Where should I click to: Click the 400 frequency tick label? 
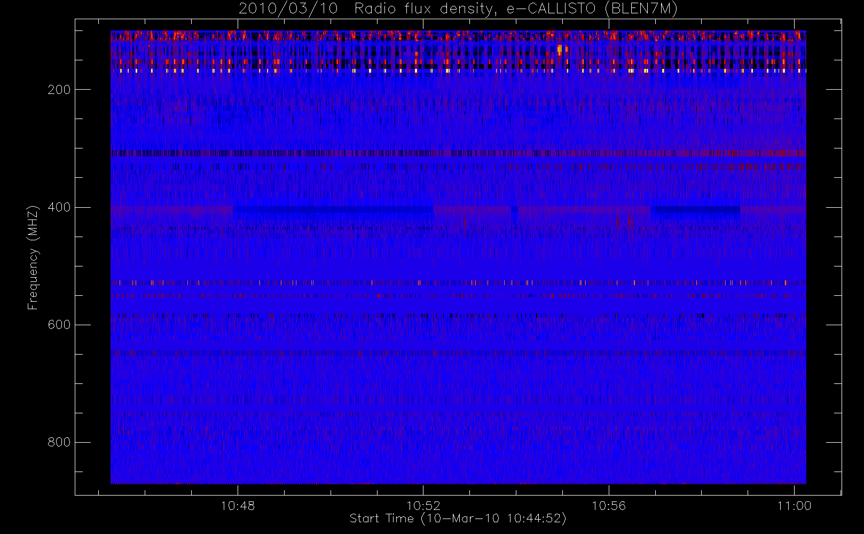pyautogui.click(x=59, y=207)
